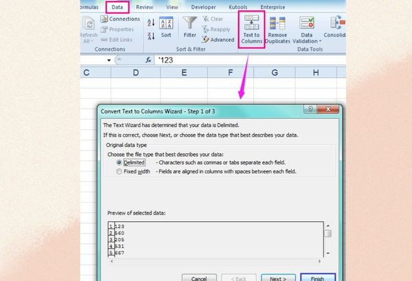
Task: Select column G header
Action: click(275, 72)
